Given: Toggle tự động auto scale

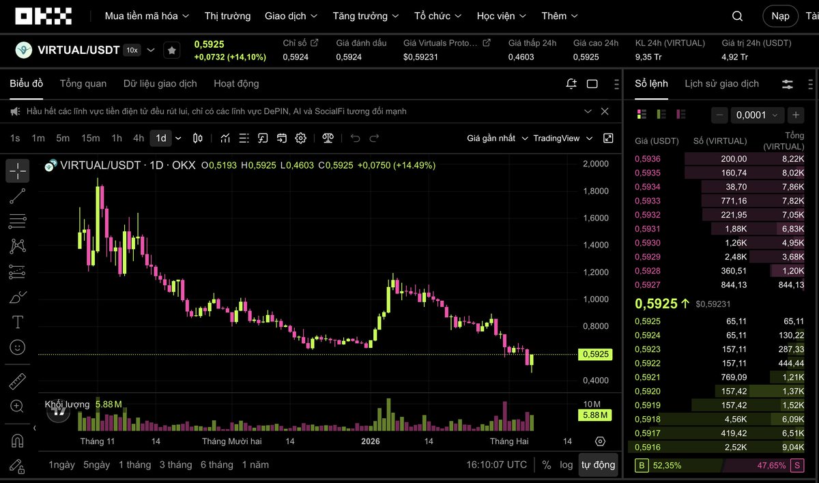Looking at the screenshot, I should (598, 465).
